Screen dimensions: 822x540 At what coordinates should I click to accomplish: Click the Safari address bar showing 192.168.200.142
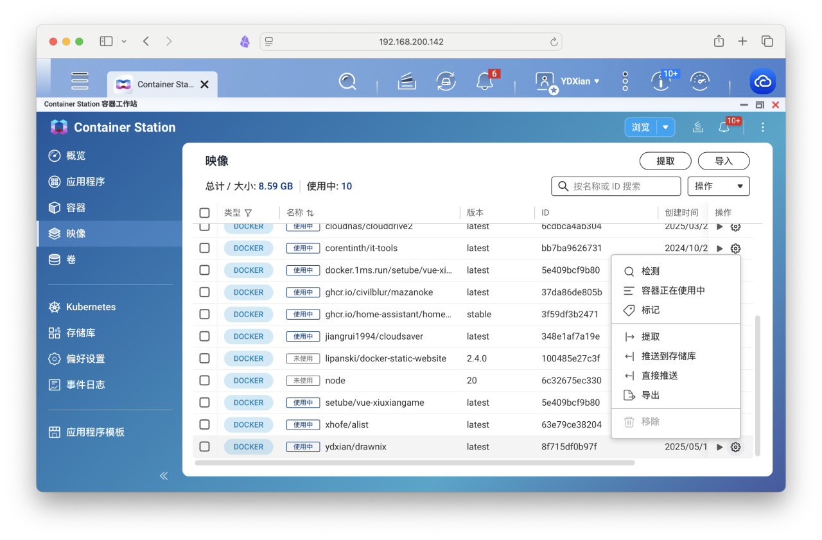click(411, 42)
